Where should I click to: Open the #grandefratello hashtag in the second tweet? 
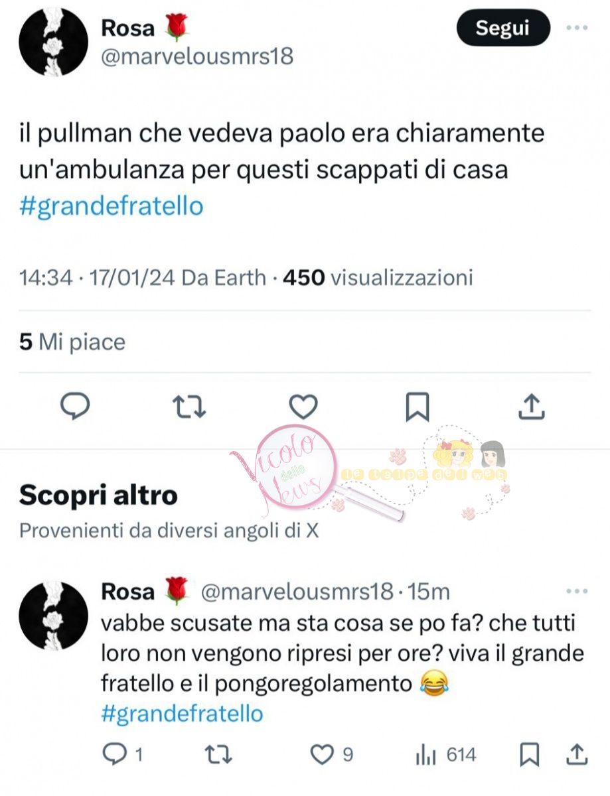pos(183,714)
